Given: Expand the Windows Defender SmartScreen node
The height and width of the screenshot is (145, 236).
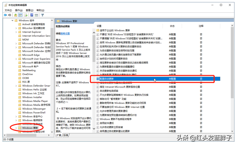Looking at the screenshot, I should [x=16, y=86].
